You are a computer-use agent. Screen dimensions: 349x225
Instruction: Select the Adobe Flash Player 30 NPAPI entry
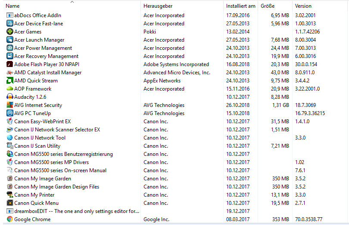pos(47,64)
